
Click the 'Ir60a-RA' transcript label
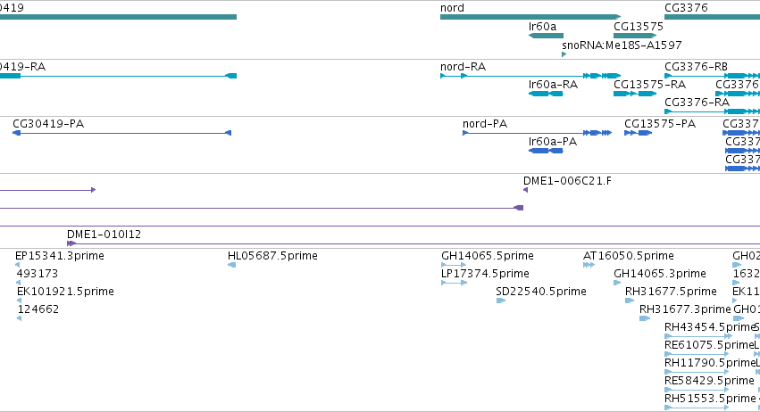point(553,85)
